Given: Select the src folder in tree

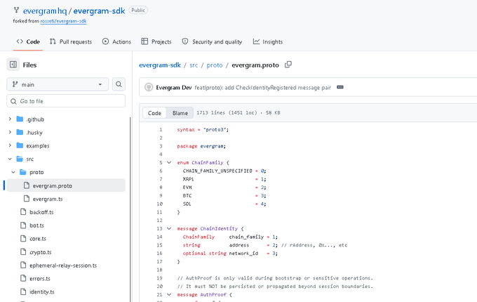Looking at the screenshot, I should (x=29, y=159).
